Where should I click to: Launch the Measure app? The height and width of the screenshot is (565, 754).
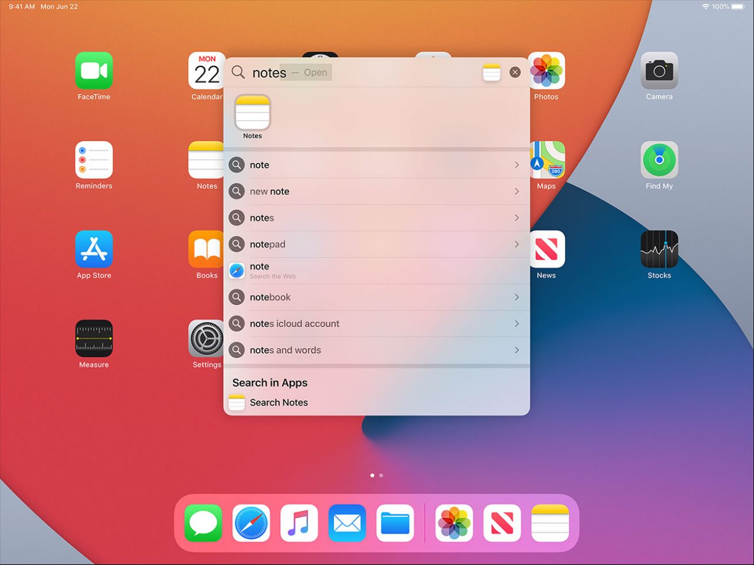[94, 338]
